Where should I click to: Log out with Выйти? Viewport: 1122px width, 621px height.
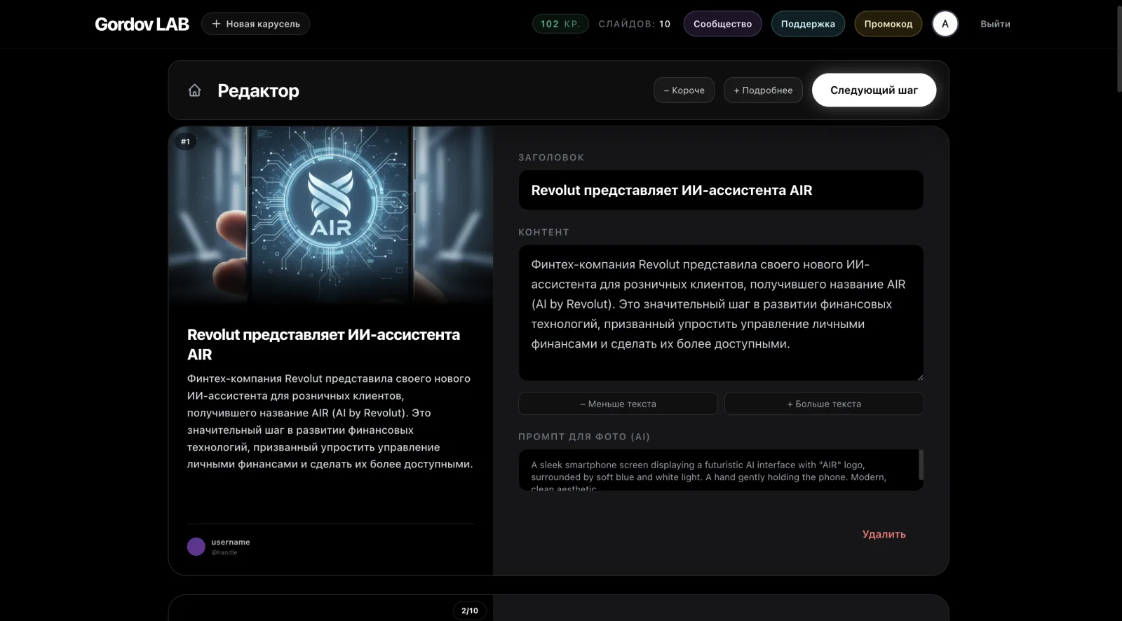pos(995,24)
